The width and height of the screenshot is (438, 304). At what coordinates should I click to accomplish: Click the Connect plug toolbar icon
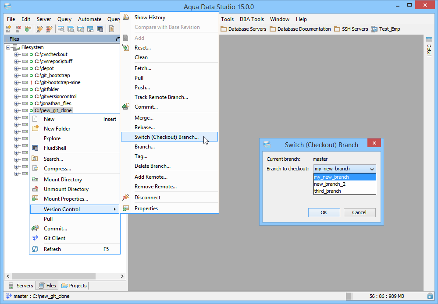[x=40, y=29]
